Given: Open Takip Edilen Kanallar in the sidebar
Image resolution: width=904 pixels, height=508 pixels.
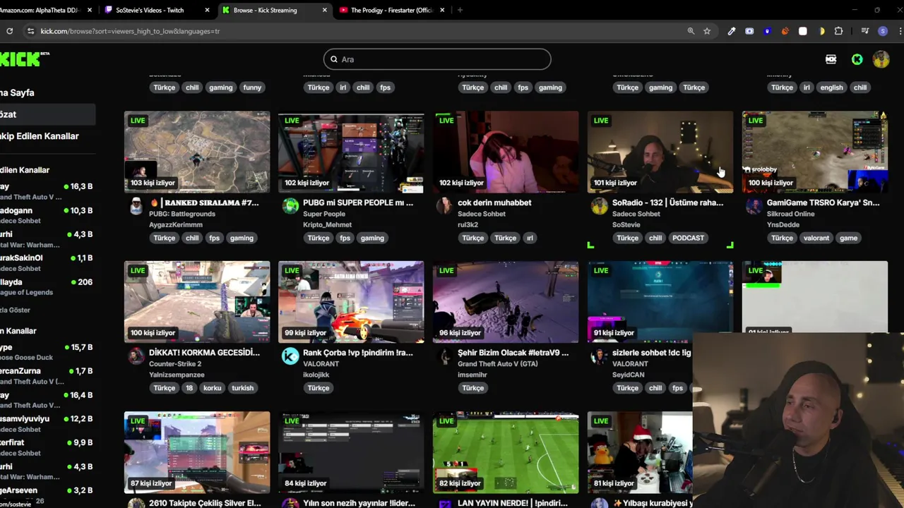Looking at the screenshot, I should [39, 135].
